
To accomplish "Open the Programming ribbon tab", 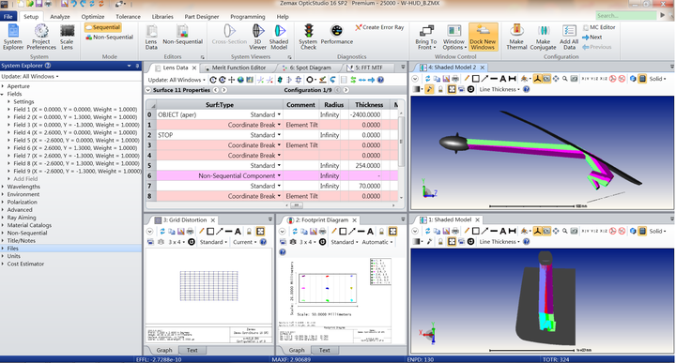I will coord(248,16).
